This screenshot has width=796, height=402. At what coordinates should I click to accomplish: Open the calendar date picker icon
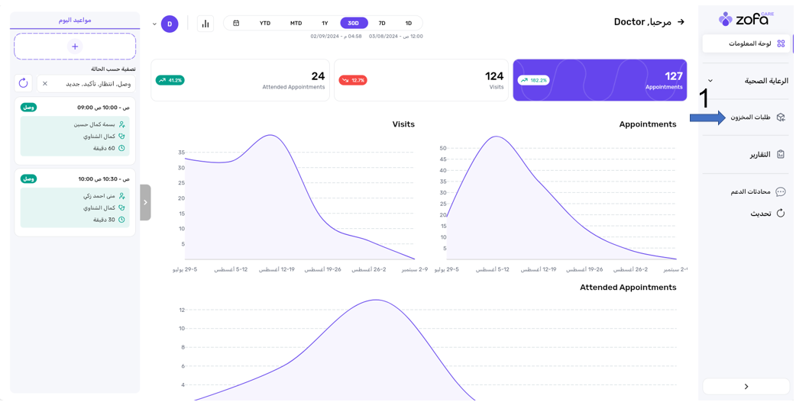click(x=236, y=24)
